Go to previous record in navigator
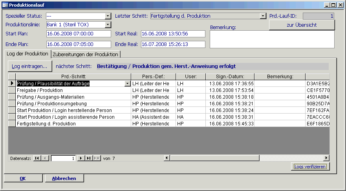 (45, 158)
